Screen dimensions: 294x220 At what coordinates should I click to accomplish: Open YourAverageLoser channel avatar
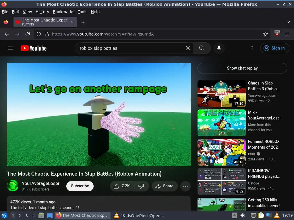(x=13, y=186)
